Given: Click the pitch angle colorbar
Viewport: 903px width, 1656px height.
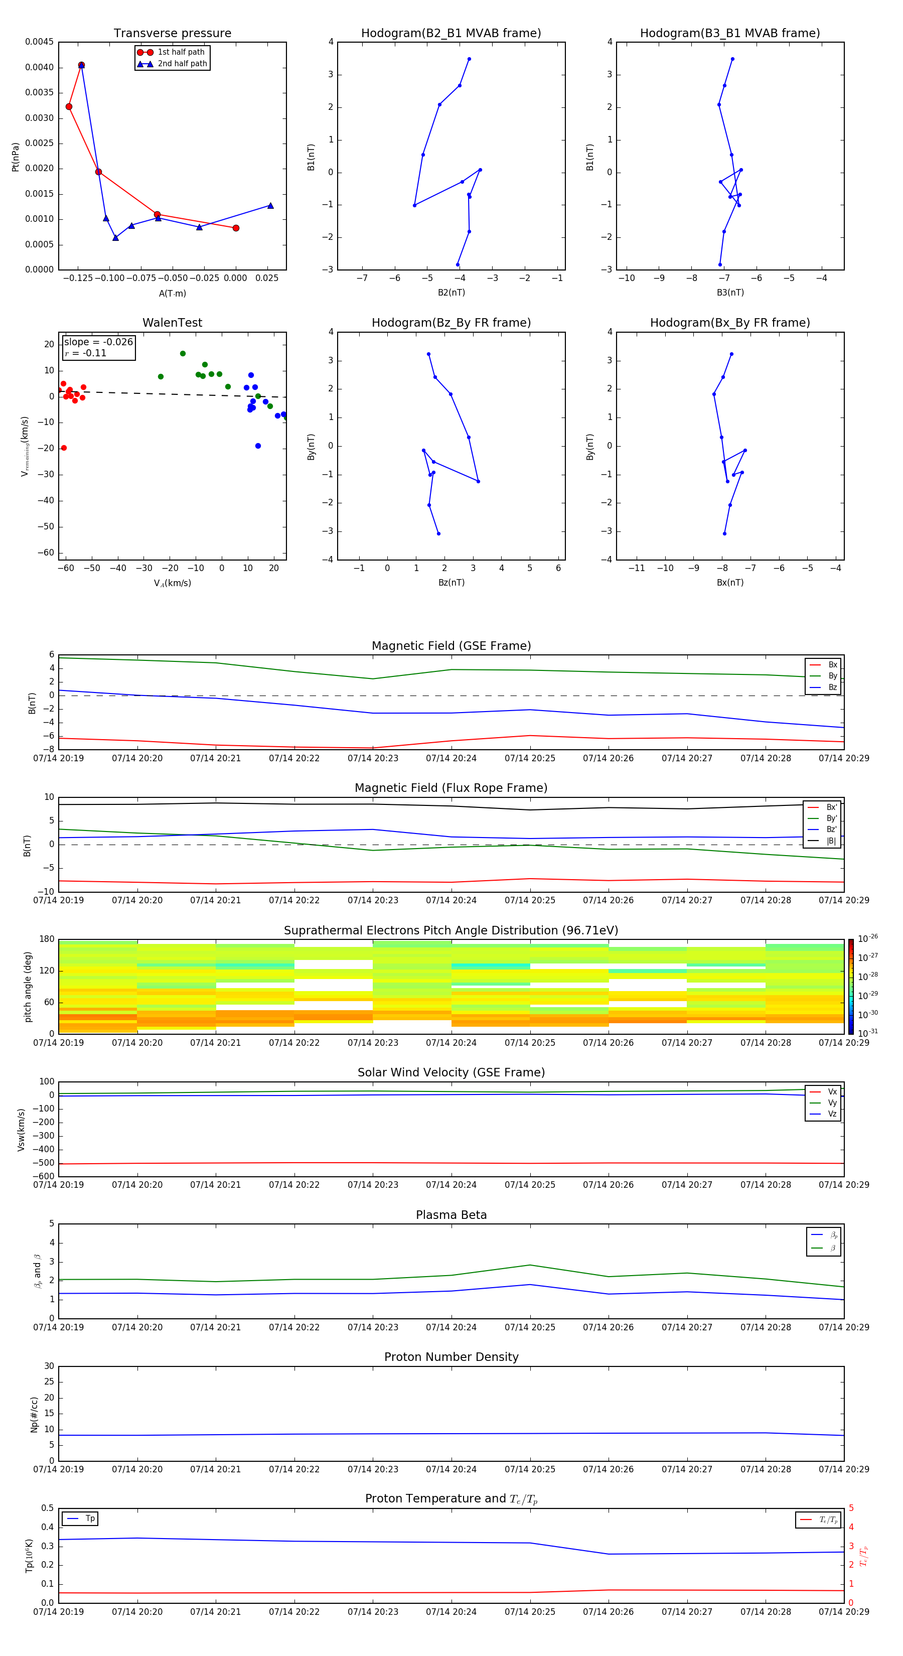Looking at the screenshot, I should tap(851, 986).
